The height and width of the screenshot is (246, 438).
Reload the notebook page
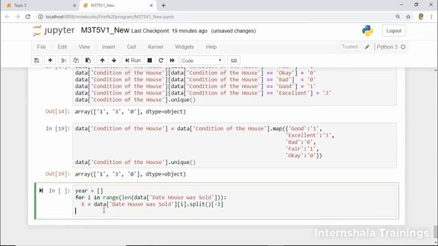click(x=27, y=16)
